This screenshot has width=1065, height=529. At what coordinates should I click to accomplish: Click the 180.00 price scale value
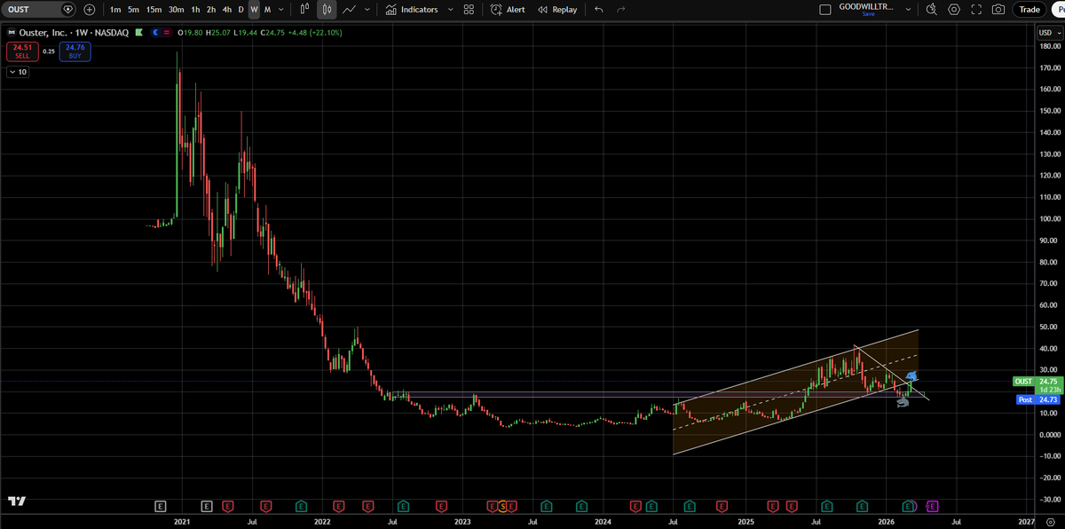pos(1051,46)
